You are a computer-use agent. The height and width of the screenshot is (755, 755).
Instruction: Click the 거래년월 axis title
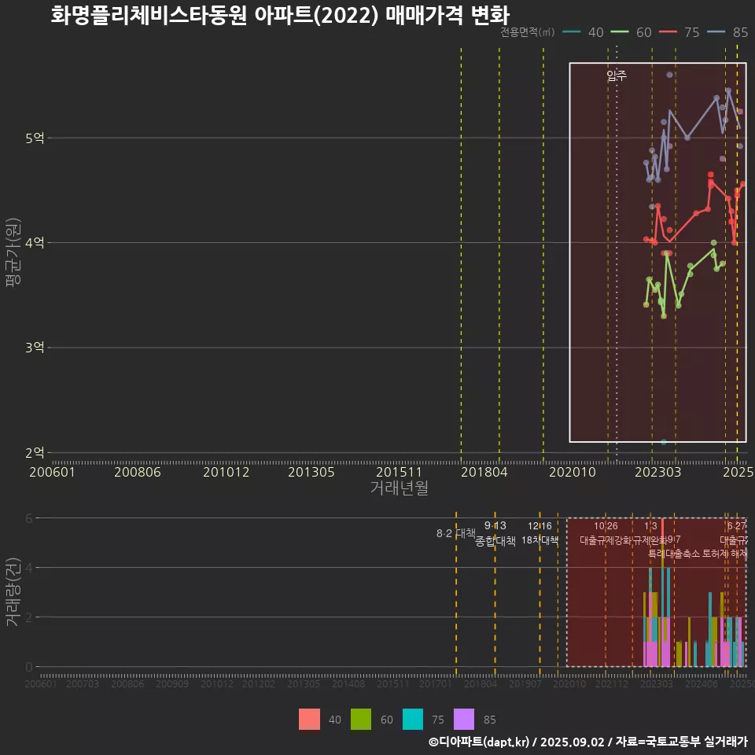point(400,488)
